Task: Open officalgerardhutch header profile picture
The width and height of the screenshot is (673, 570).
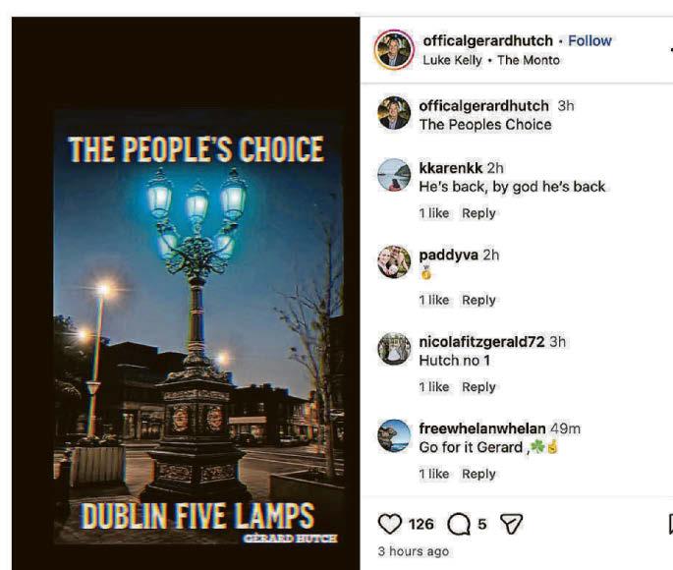Action: click(394, 50)
